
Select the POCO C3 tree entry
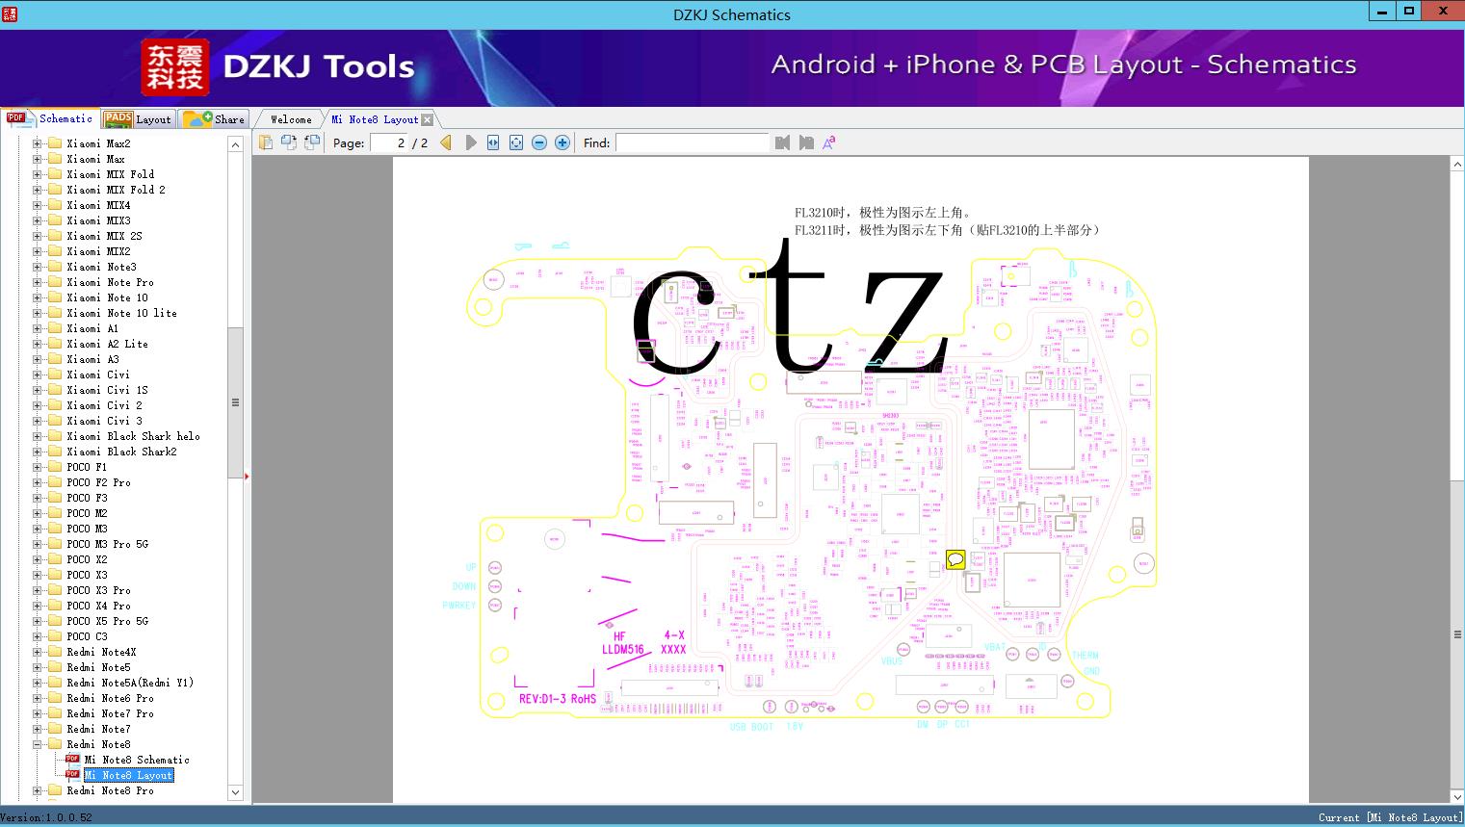[x=87, y=636]
